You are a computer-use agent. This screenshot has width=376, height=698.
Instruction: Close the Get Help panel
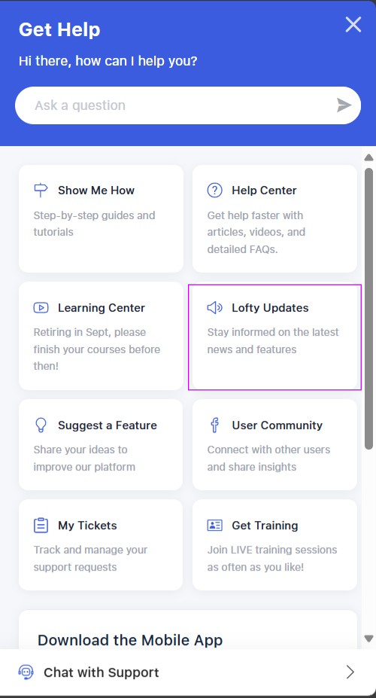coord(353,25)
